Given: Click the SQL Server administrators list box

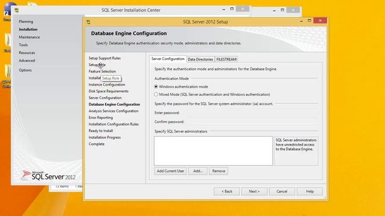Looking at the screenshot, I should point(214,151).
